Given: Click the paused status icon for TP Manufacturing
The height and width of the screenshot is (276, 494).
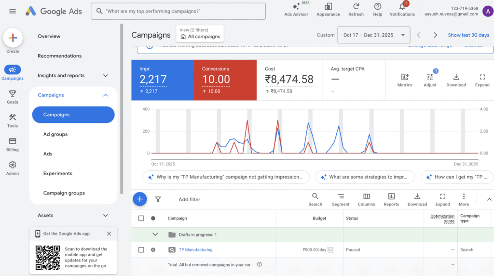Looking at the screenshot, I should tap(153, 250).
